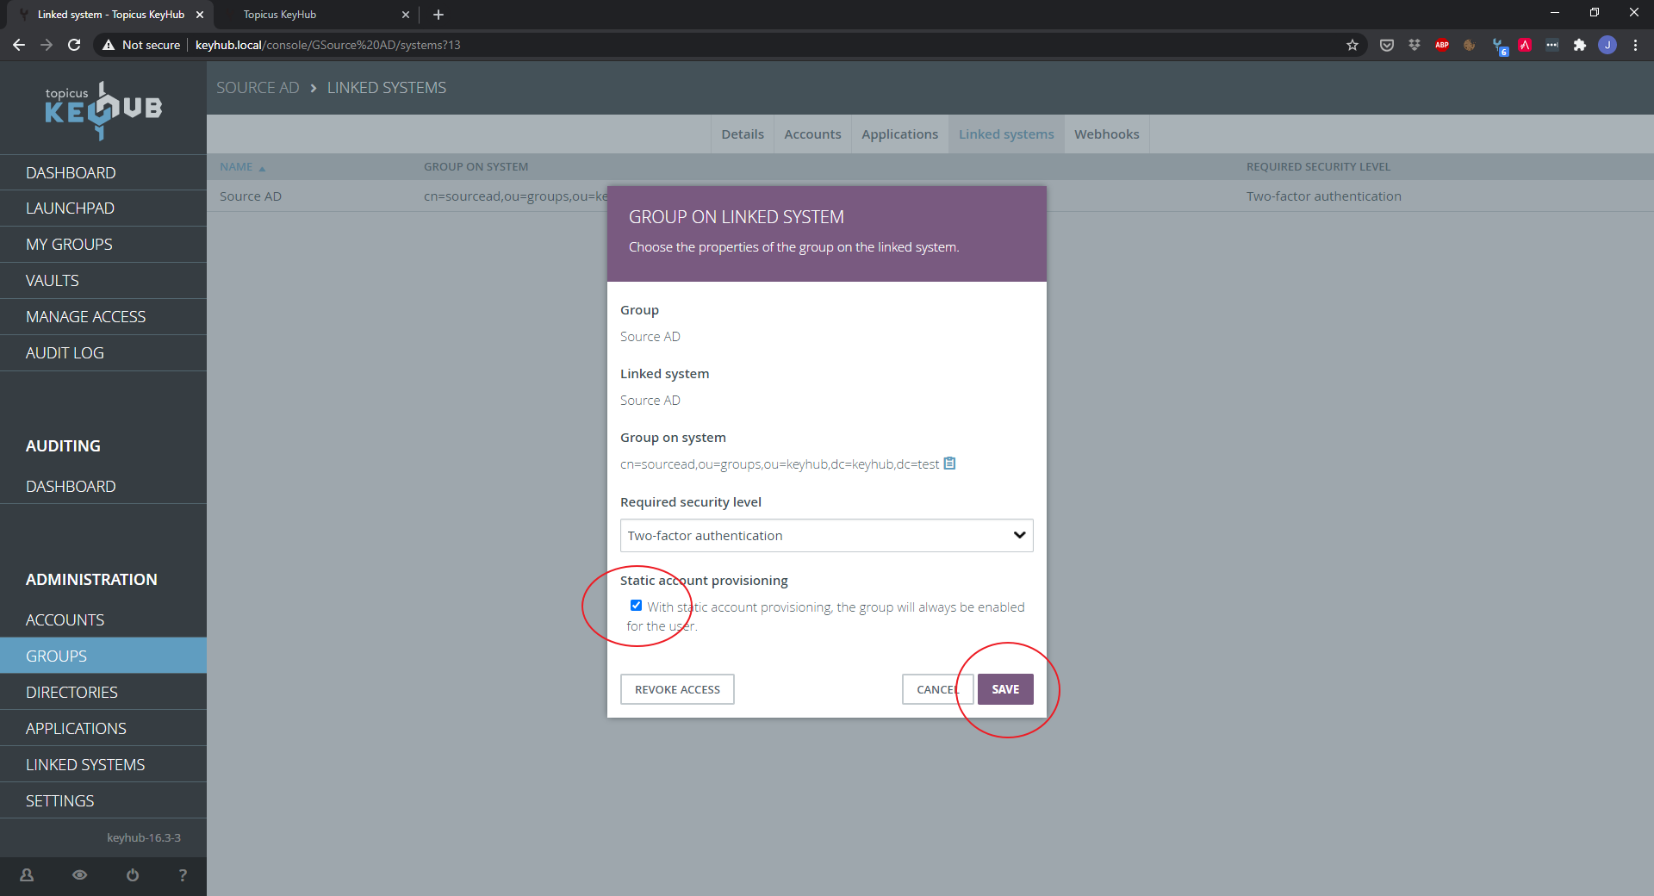Toggle static account provisioning checkbox

(x=636, y=606)
